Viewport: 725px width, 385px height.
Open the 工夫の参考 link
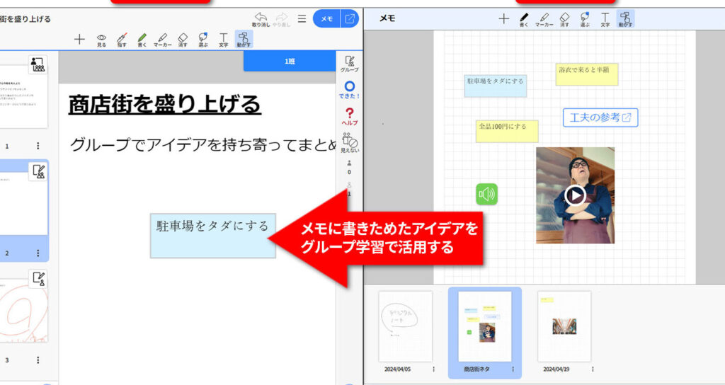coord(600,117)
